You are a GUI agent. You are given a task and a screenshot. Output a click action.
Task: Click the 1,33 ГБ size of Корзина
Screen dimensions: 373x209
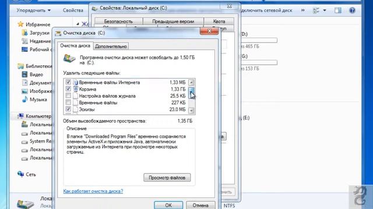[178, 89]
